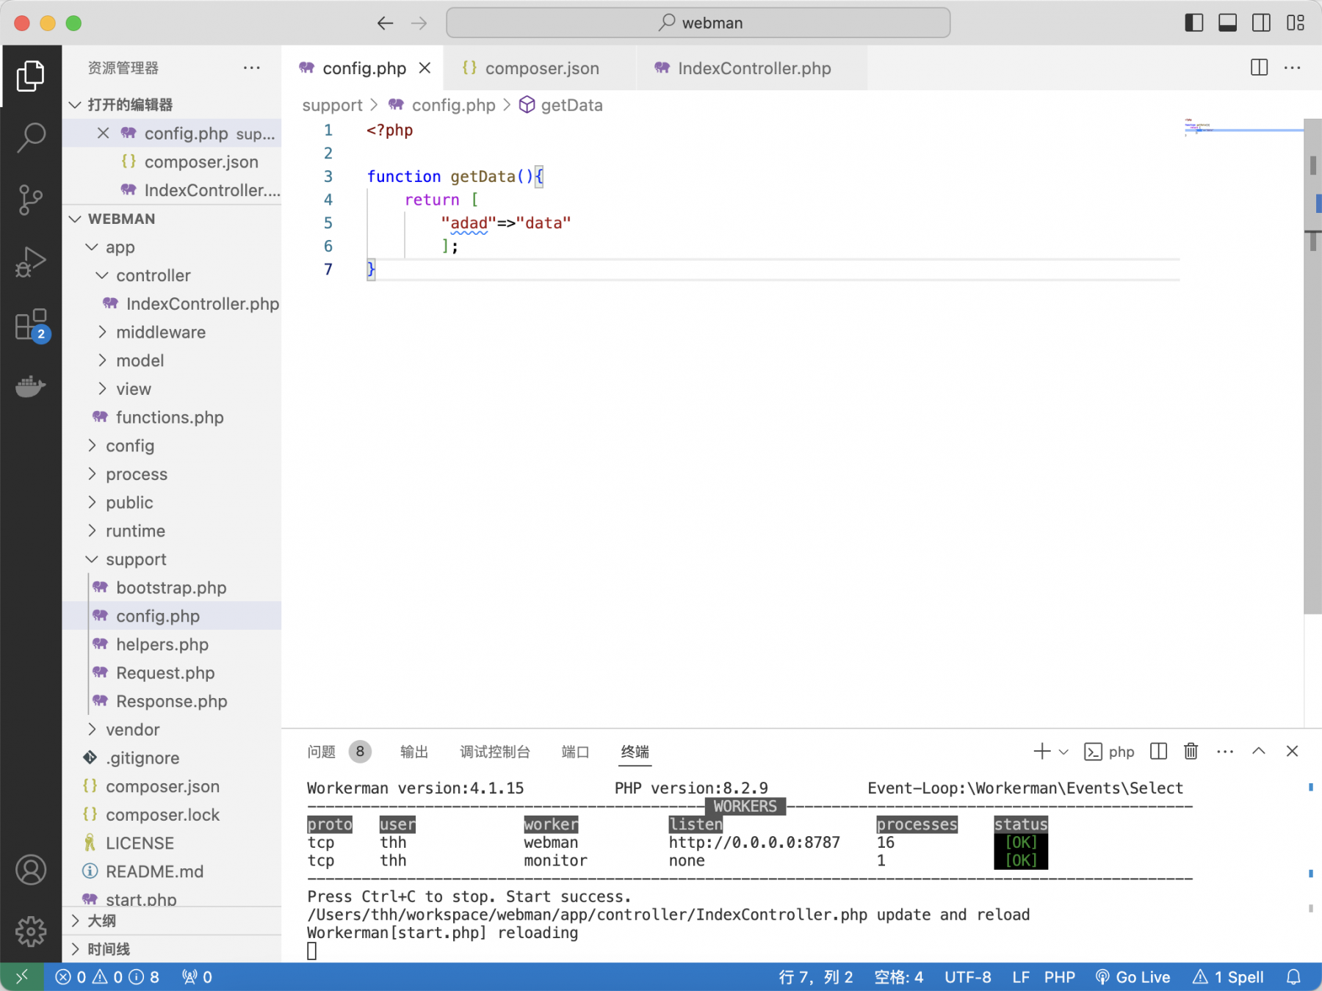Screen dimensions: 1322x991
Task: Close the config.php editor tab
Action: click(x=425, y=68)
